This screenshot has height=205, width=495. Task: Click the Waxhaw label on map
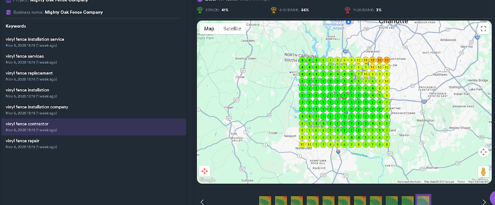432,168
